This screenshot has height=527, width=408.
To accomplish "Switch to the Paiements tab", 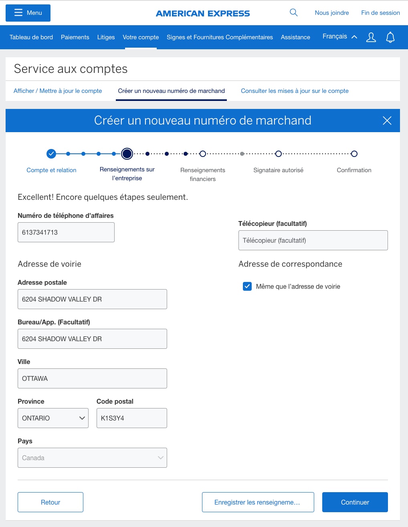I will pos(75,37).
